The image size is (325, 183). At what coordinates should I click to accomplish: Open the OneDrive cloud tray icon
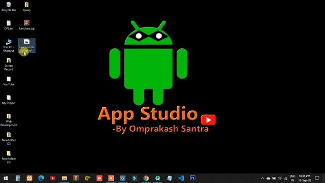pyautogui.click(x=268, y=178)
